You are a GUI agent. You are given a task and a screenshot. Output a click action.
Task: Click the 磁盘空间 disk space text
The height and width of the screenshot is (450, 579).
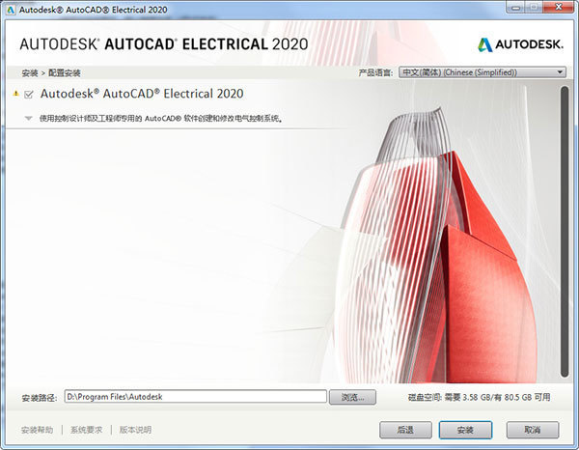pyautogui.click(x=479, y=397)
